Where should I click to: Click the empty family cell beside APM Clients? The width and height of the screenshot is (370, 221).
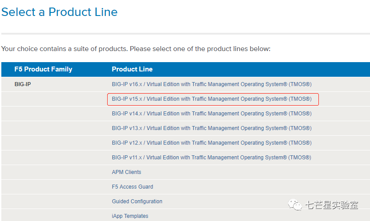[x=53, y=172]
